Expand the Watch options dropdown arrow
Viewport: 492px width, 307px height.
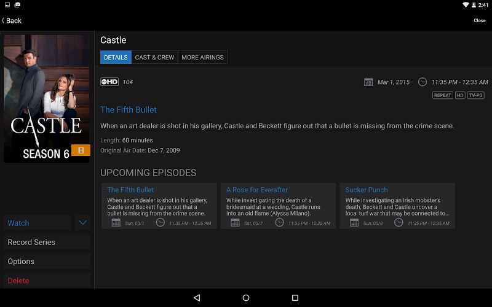coord(82,223)
